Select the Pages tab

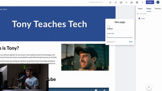click(x=149, y=9)
